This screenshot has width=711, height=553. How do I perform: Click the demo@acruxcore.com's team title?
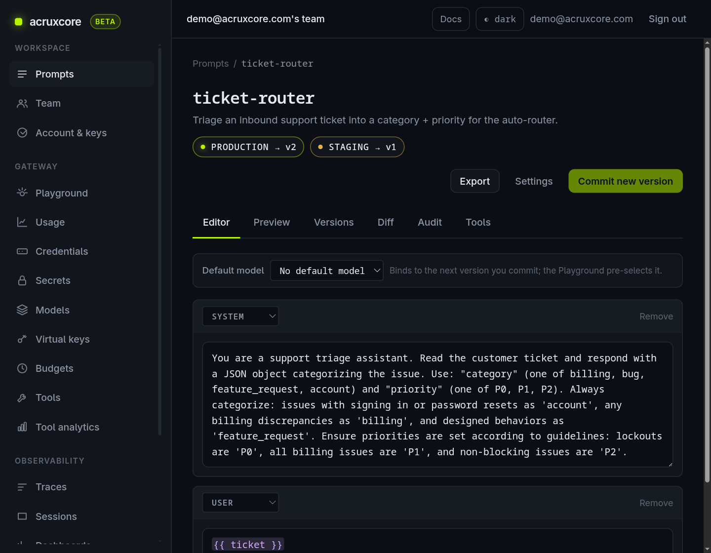(x=256, y=19)
